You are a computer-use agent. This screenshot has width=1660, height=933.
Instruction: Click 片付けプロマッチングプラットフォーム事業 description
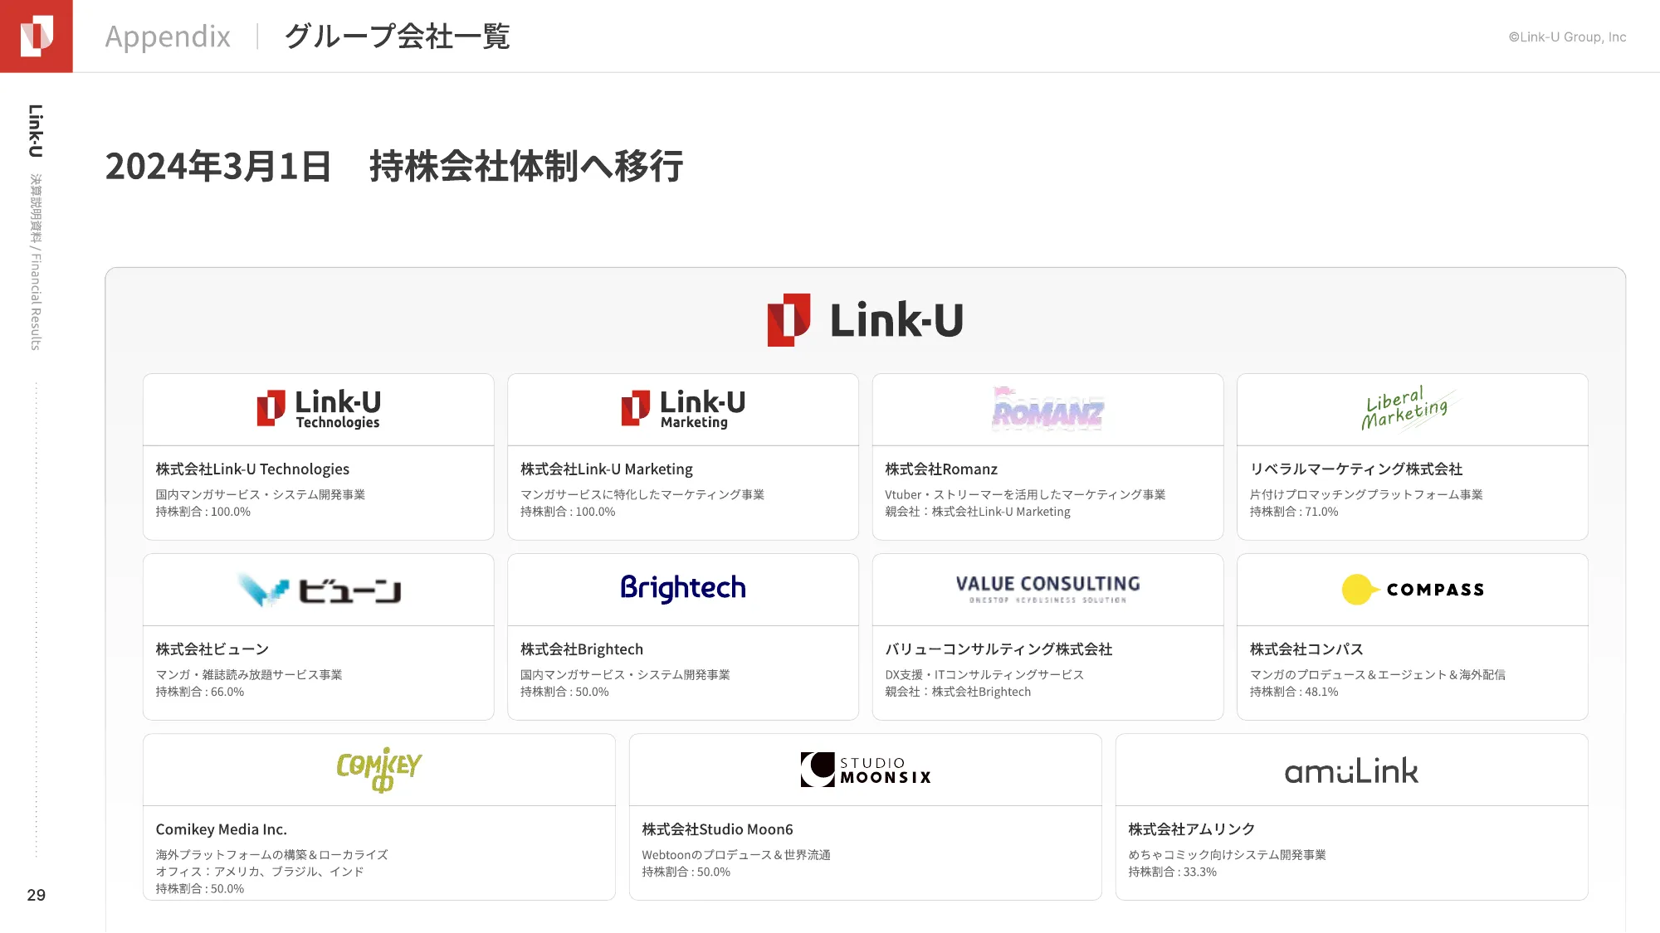click(1366, 494)
